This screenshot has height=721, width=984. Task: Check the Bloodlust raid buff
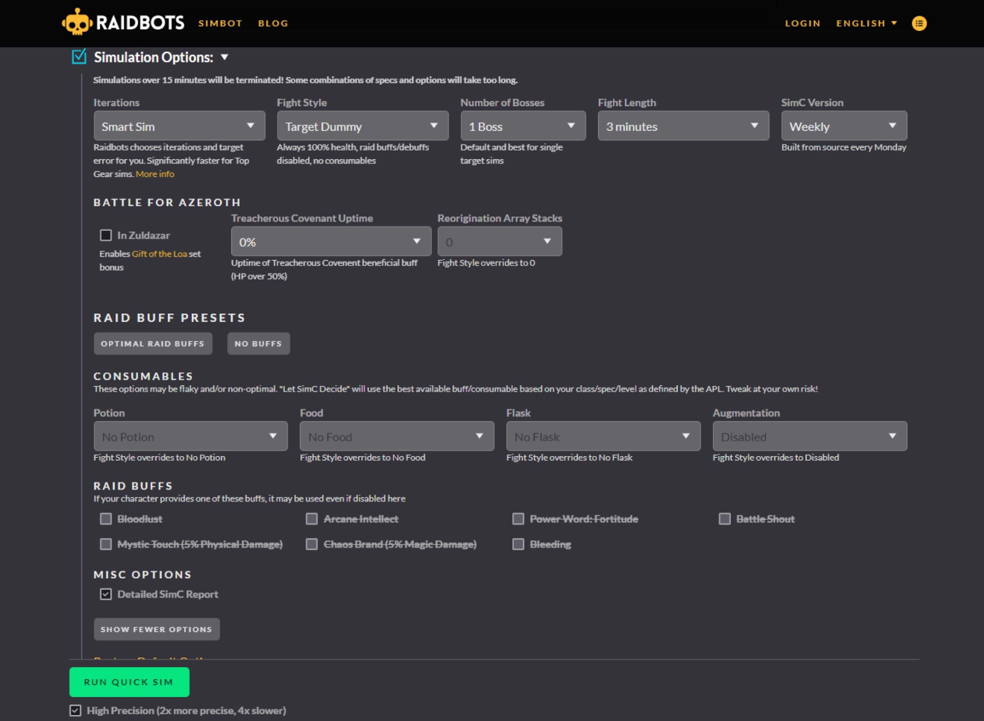[105, 519]
